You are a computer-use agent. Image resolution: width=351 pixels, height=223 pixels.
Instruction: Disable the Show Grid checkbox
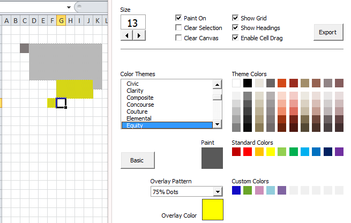pos(235,18)
